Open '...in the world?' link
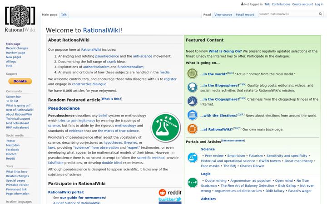 [x=213, y=74]
